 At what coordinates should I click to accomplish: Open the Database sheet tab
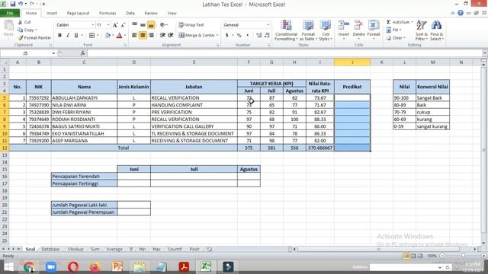(x=50, y=249)
